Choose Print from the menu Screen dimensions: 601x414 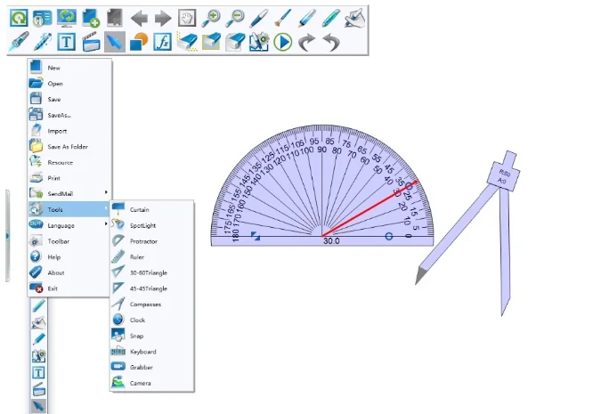pyautogui.click(x=69, y=178)
